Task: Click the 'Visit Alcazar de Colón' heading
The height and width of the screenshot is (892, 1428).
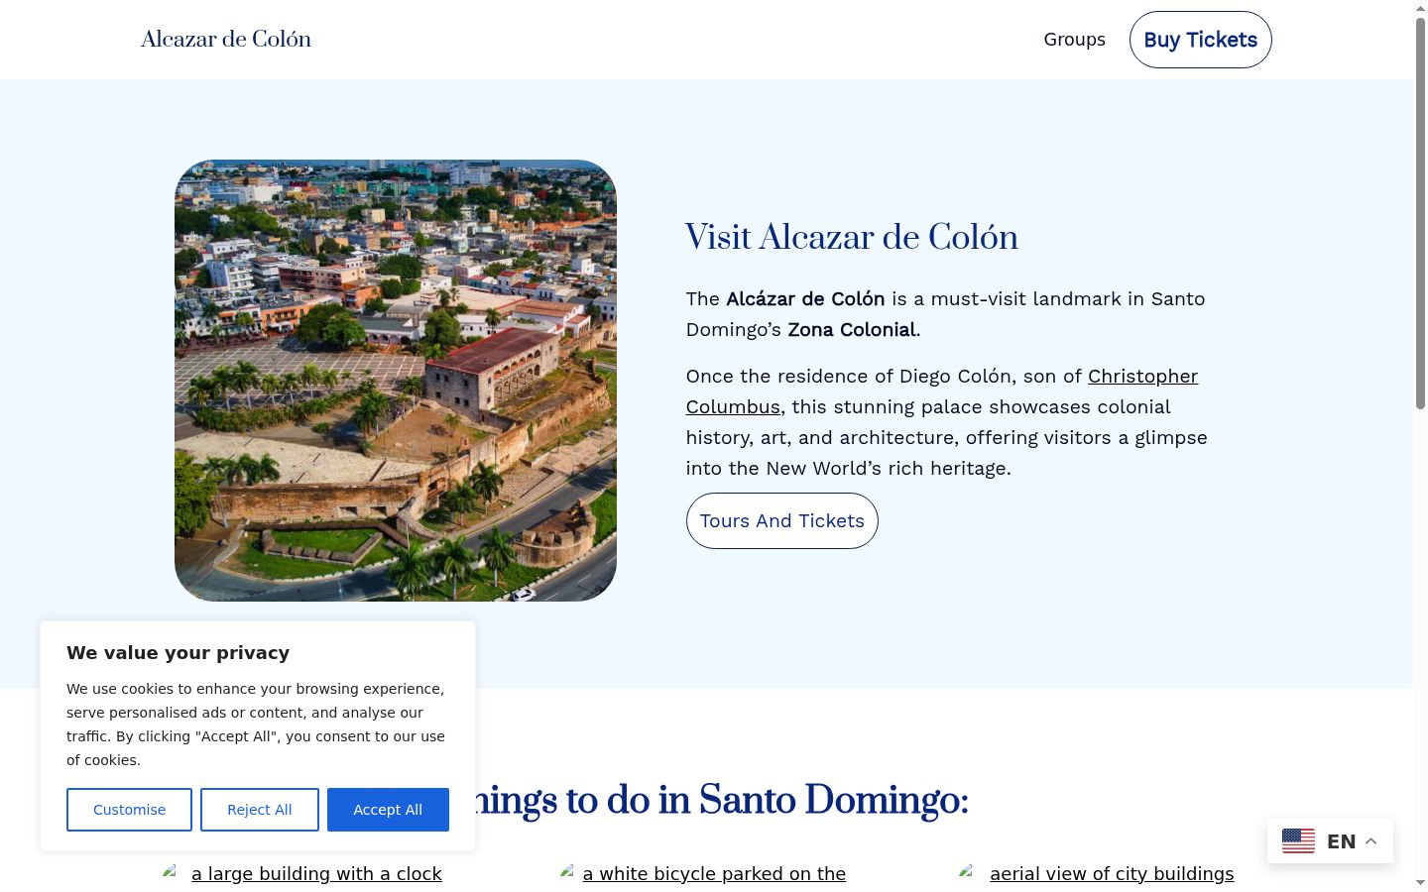Action: tap(852, 238)
